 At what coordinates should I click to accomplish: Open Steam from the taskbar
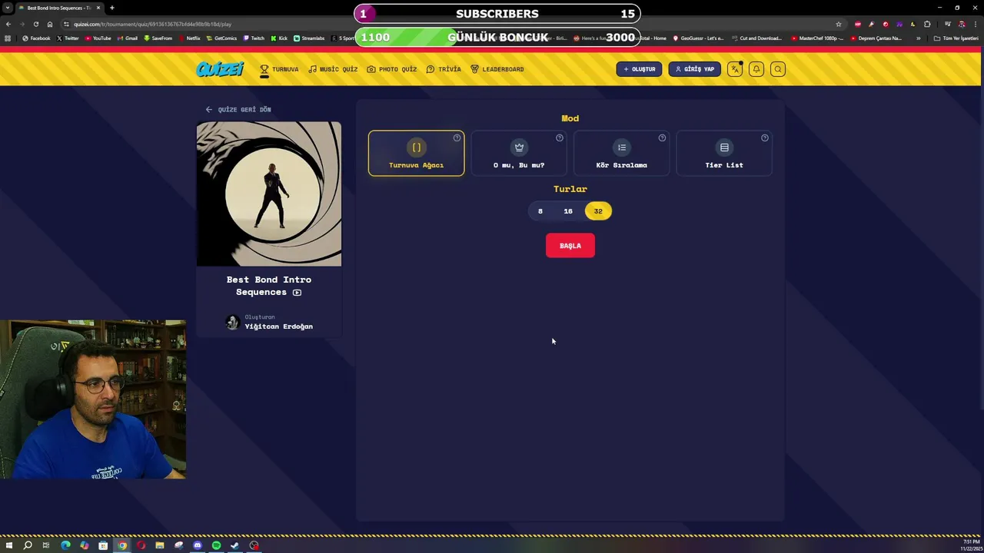click(x=234, y=545)
